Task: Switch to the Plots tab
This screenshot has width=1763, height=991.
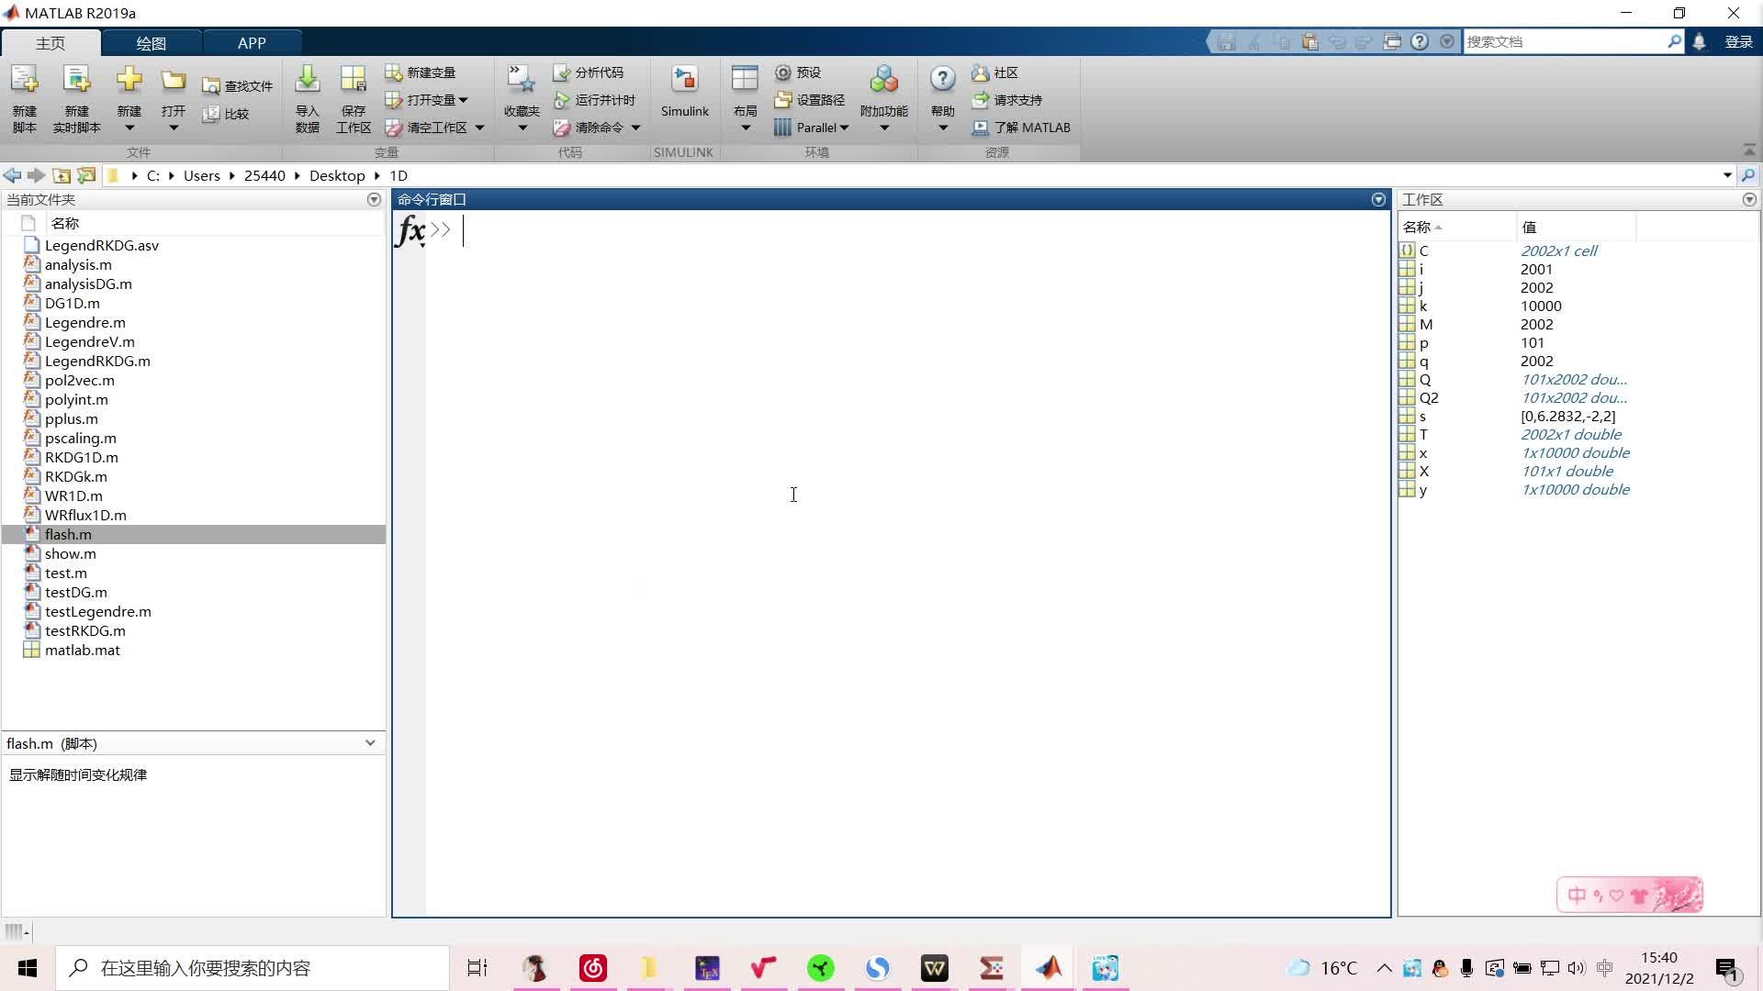Action: click(151, 43)
